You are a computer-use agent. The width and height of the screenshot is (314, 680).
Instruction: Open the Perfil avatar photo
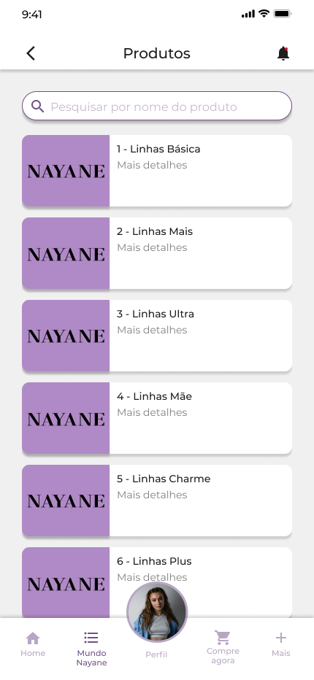[x=157, y=612]
